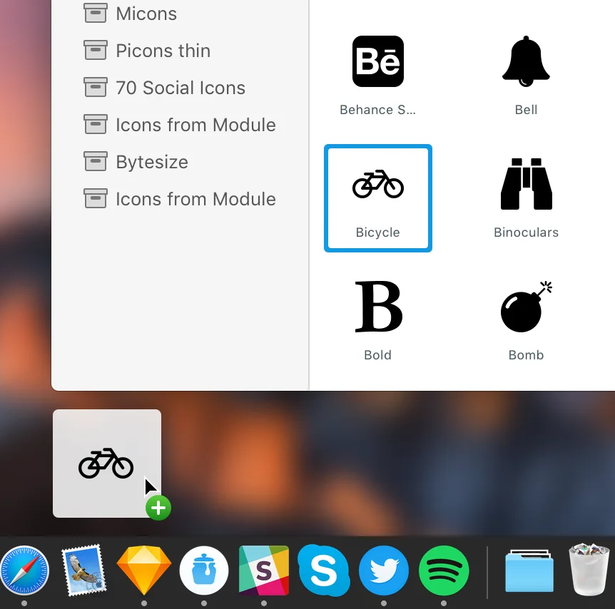615x609 pixels.
Task: Select the first Icons from Module set
Action: (195, 125)
